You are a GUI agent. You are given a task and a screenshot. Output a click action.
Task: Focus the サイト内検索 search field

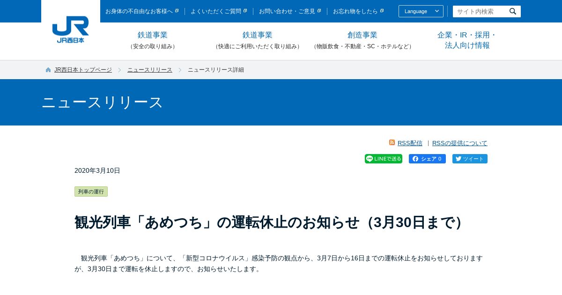point(480,11)
